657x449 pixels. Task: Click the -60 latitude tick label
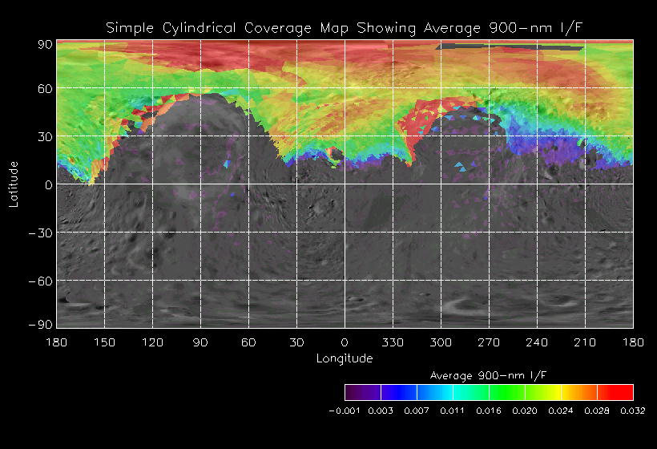(x=41, y=281)
